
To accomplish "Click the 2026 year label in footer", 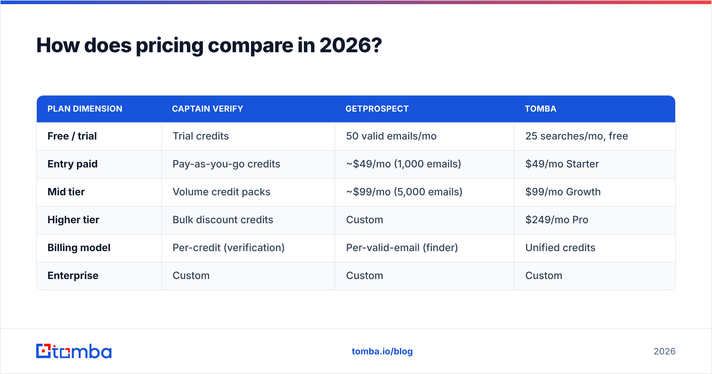I will point(665,351).
